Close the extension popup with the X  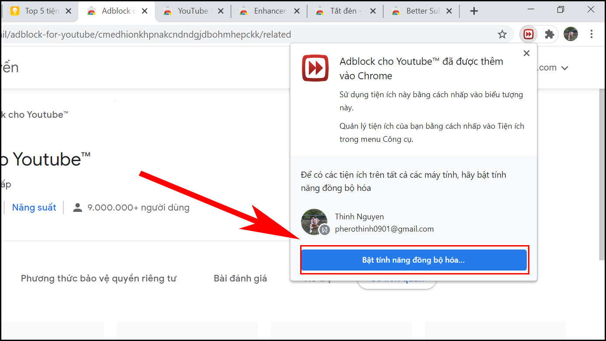(526, 53)
